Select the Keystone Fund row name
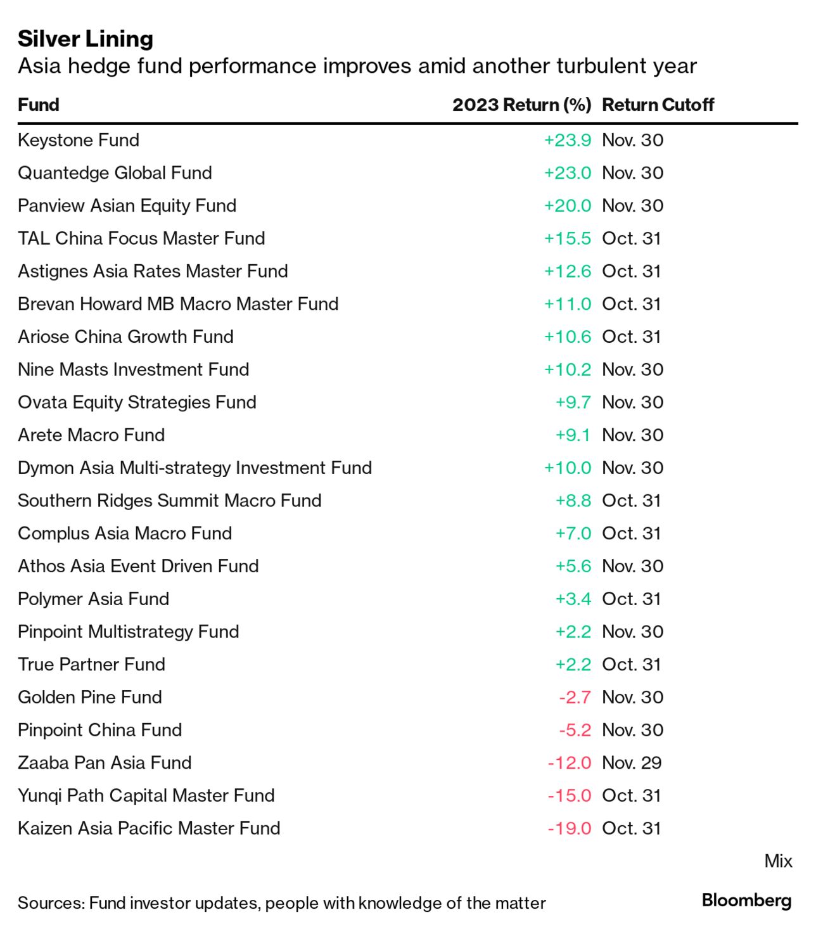The width and height of the screenshot is (816, 929). coord(79,140)
